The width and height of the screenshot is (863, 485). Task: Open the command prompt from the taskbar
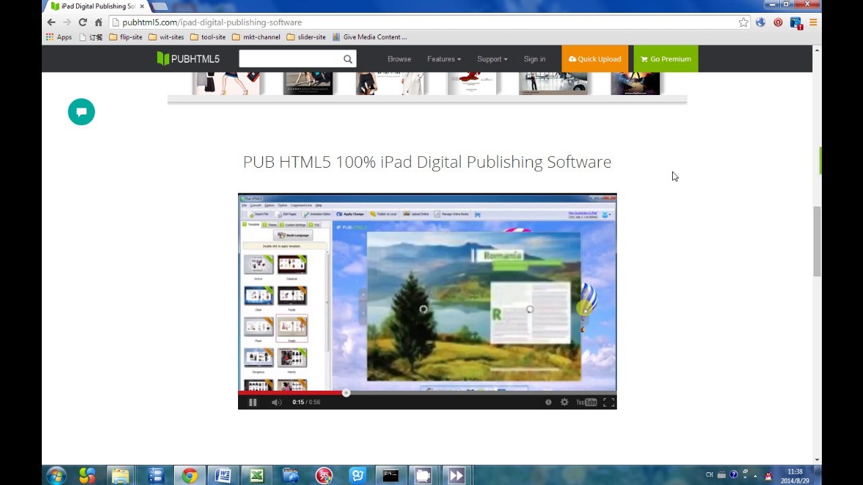coord(390,476)
